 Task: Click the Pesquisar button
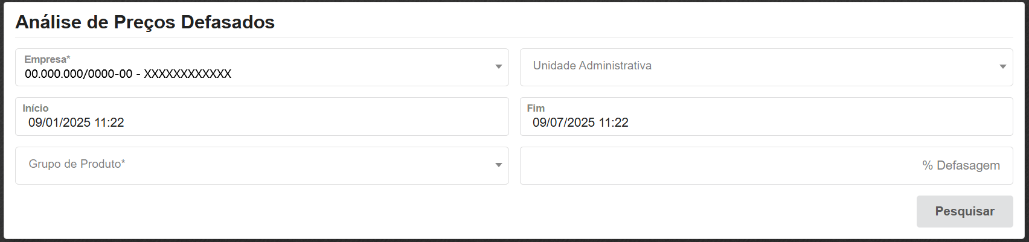tap(964, 211)
